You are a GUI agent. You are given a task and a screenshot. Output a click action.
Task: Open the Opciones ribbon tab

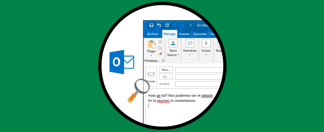(x=200, y=34)
